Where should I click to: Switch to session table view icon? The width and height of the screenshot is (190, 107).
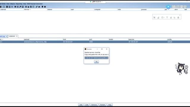(9, 7)
